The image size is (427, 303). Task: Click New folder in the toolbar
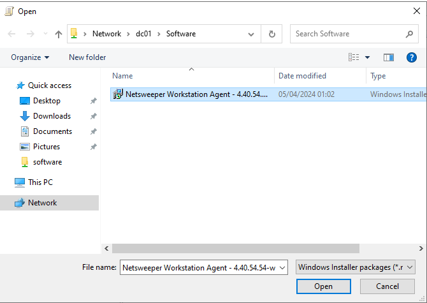pos(87,57)
